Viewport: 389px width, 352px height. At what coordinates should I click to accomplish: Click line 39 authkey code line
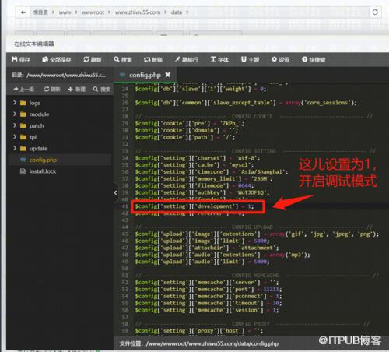click(x=202, y=192)
